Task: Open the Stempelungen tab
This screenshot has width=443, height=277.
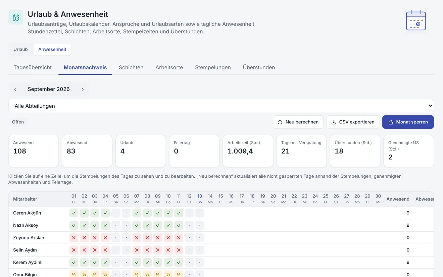Action: coord(213,67)
